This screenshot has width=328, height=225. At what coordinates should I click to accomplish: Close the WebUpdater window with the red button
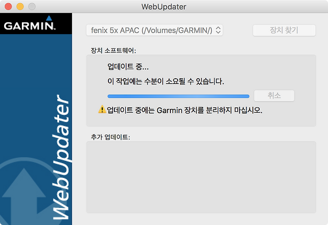[x=8, y=6]
